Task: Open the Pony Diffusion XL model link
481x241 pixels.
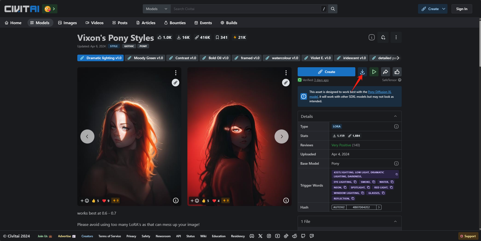Action: 380,92
